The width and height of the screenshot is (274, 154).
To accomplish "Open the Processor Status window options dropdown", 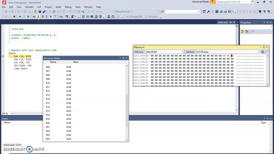I will tap(120, 58).
